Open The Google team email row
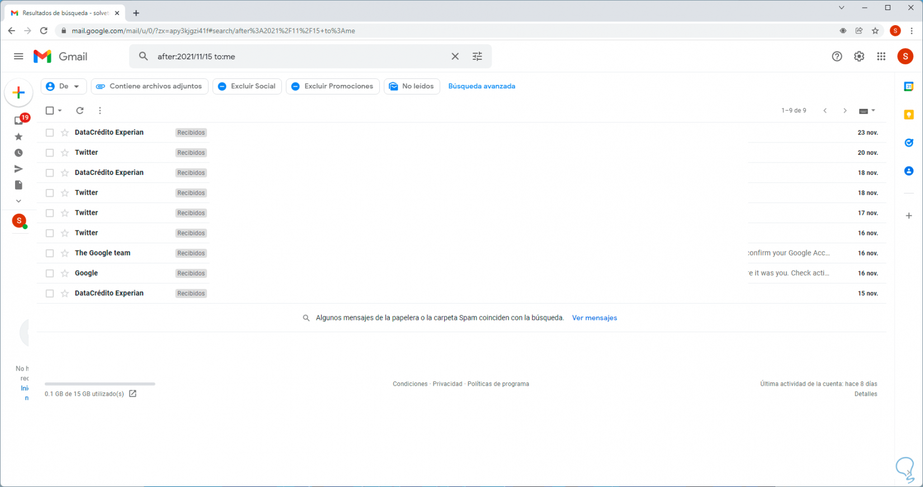This screenshot has height=487, width=923. pos(462,253)
